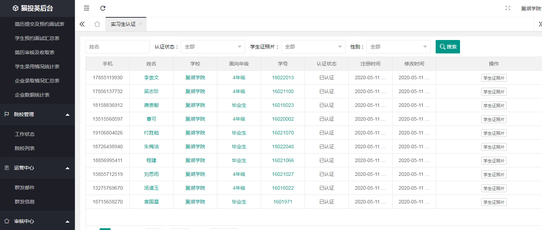Open the name link 朱梅洁
Viewport: 542px width, 230px height.
(151, 146)
